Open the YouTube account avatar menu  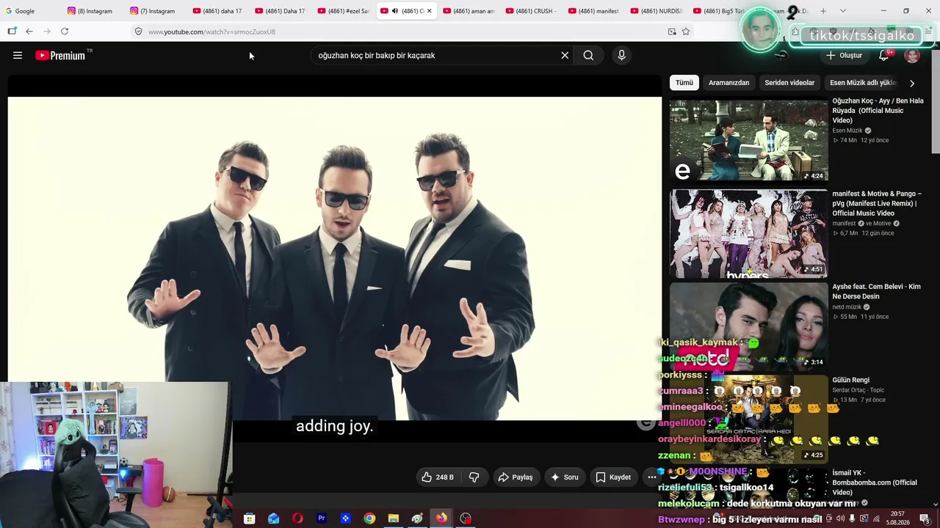click(912, 55)
